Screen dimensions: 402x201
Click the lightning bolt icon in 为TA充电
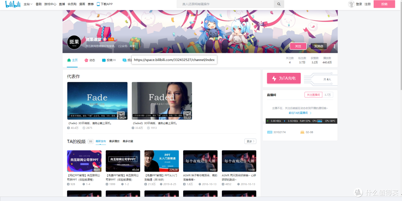(274, 78)
